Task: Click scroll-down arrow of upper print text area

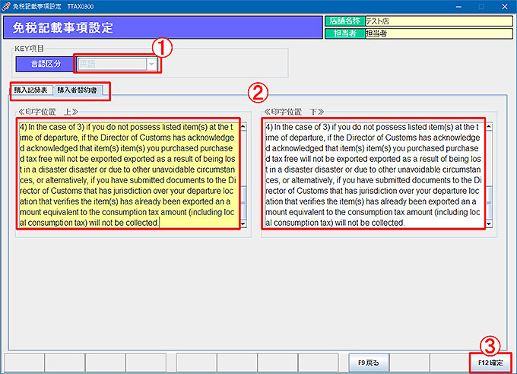Action: (x=243, y=223)
